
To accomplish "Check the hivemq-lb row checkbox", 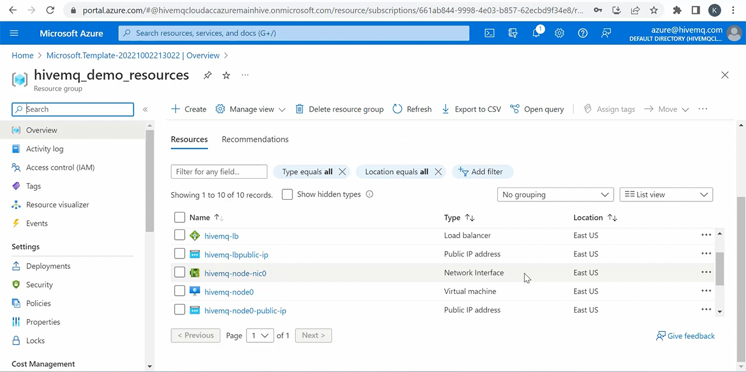I will tap(180, 235).
